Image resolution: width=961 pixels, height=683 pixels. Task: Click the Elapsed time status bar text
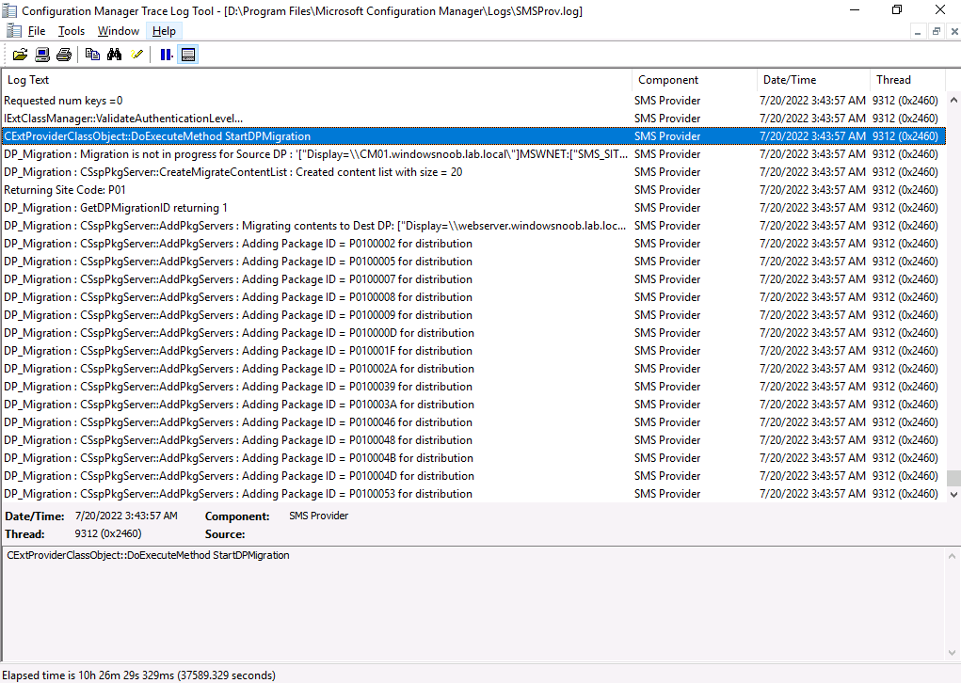coord(139,675)
